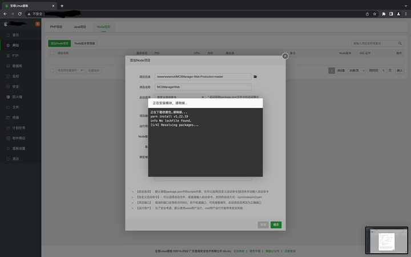Open the 文件 files sidebar item

click(x=21, y=107)
